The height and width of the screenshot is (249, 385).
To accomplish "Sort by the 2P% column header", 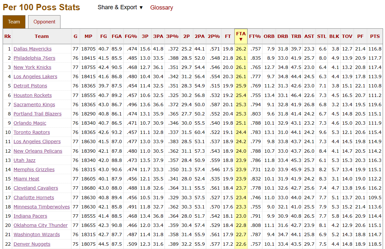I will (214, 36).
